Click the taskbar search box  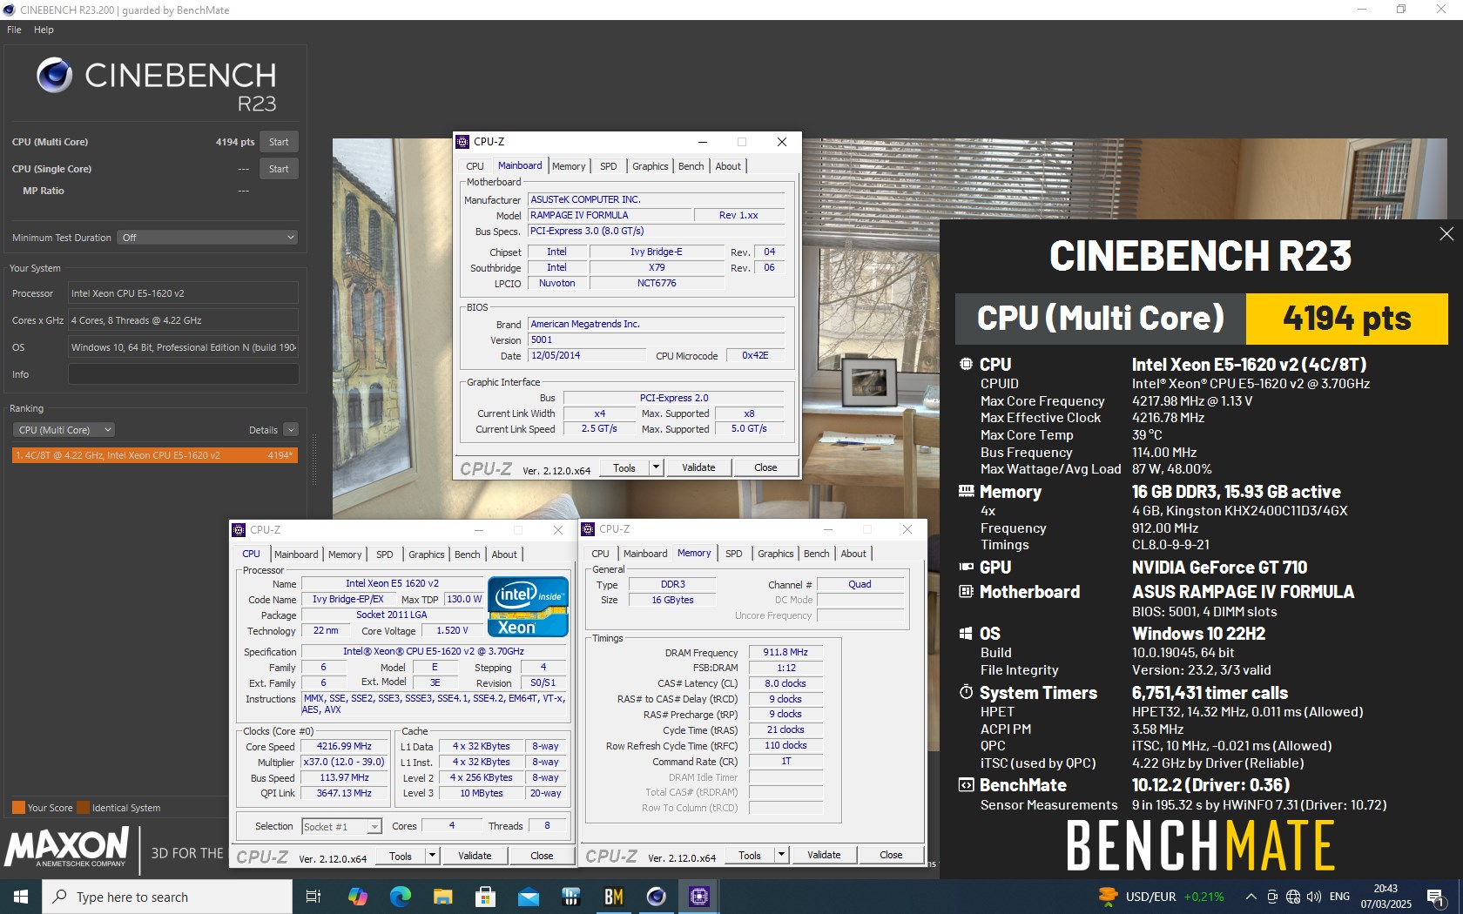167,897
